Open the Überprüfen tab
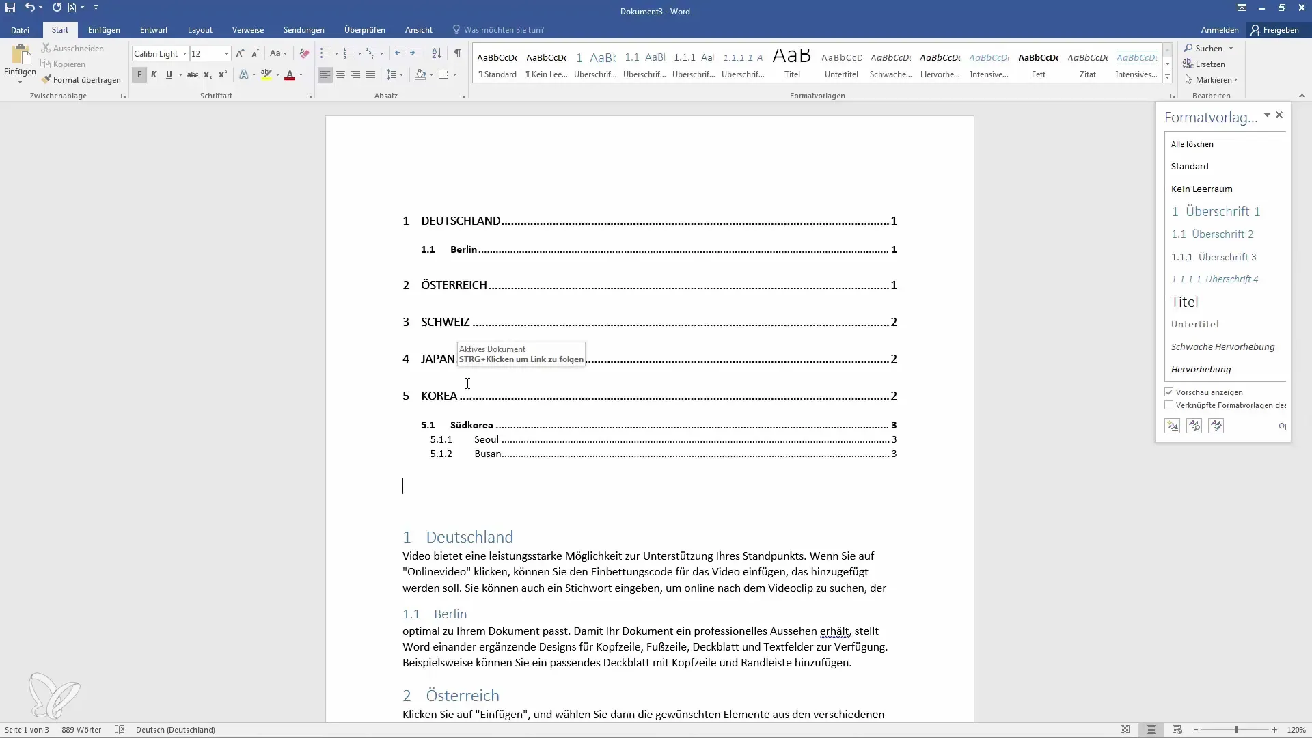Viewport: 1312px width, 738px height. (x=365, y=30)
